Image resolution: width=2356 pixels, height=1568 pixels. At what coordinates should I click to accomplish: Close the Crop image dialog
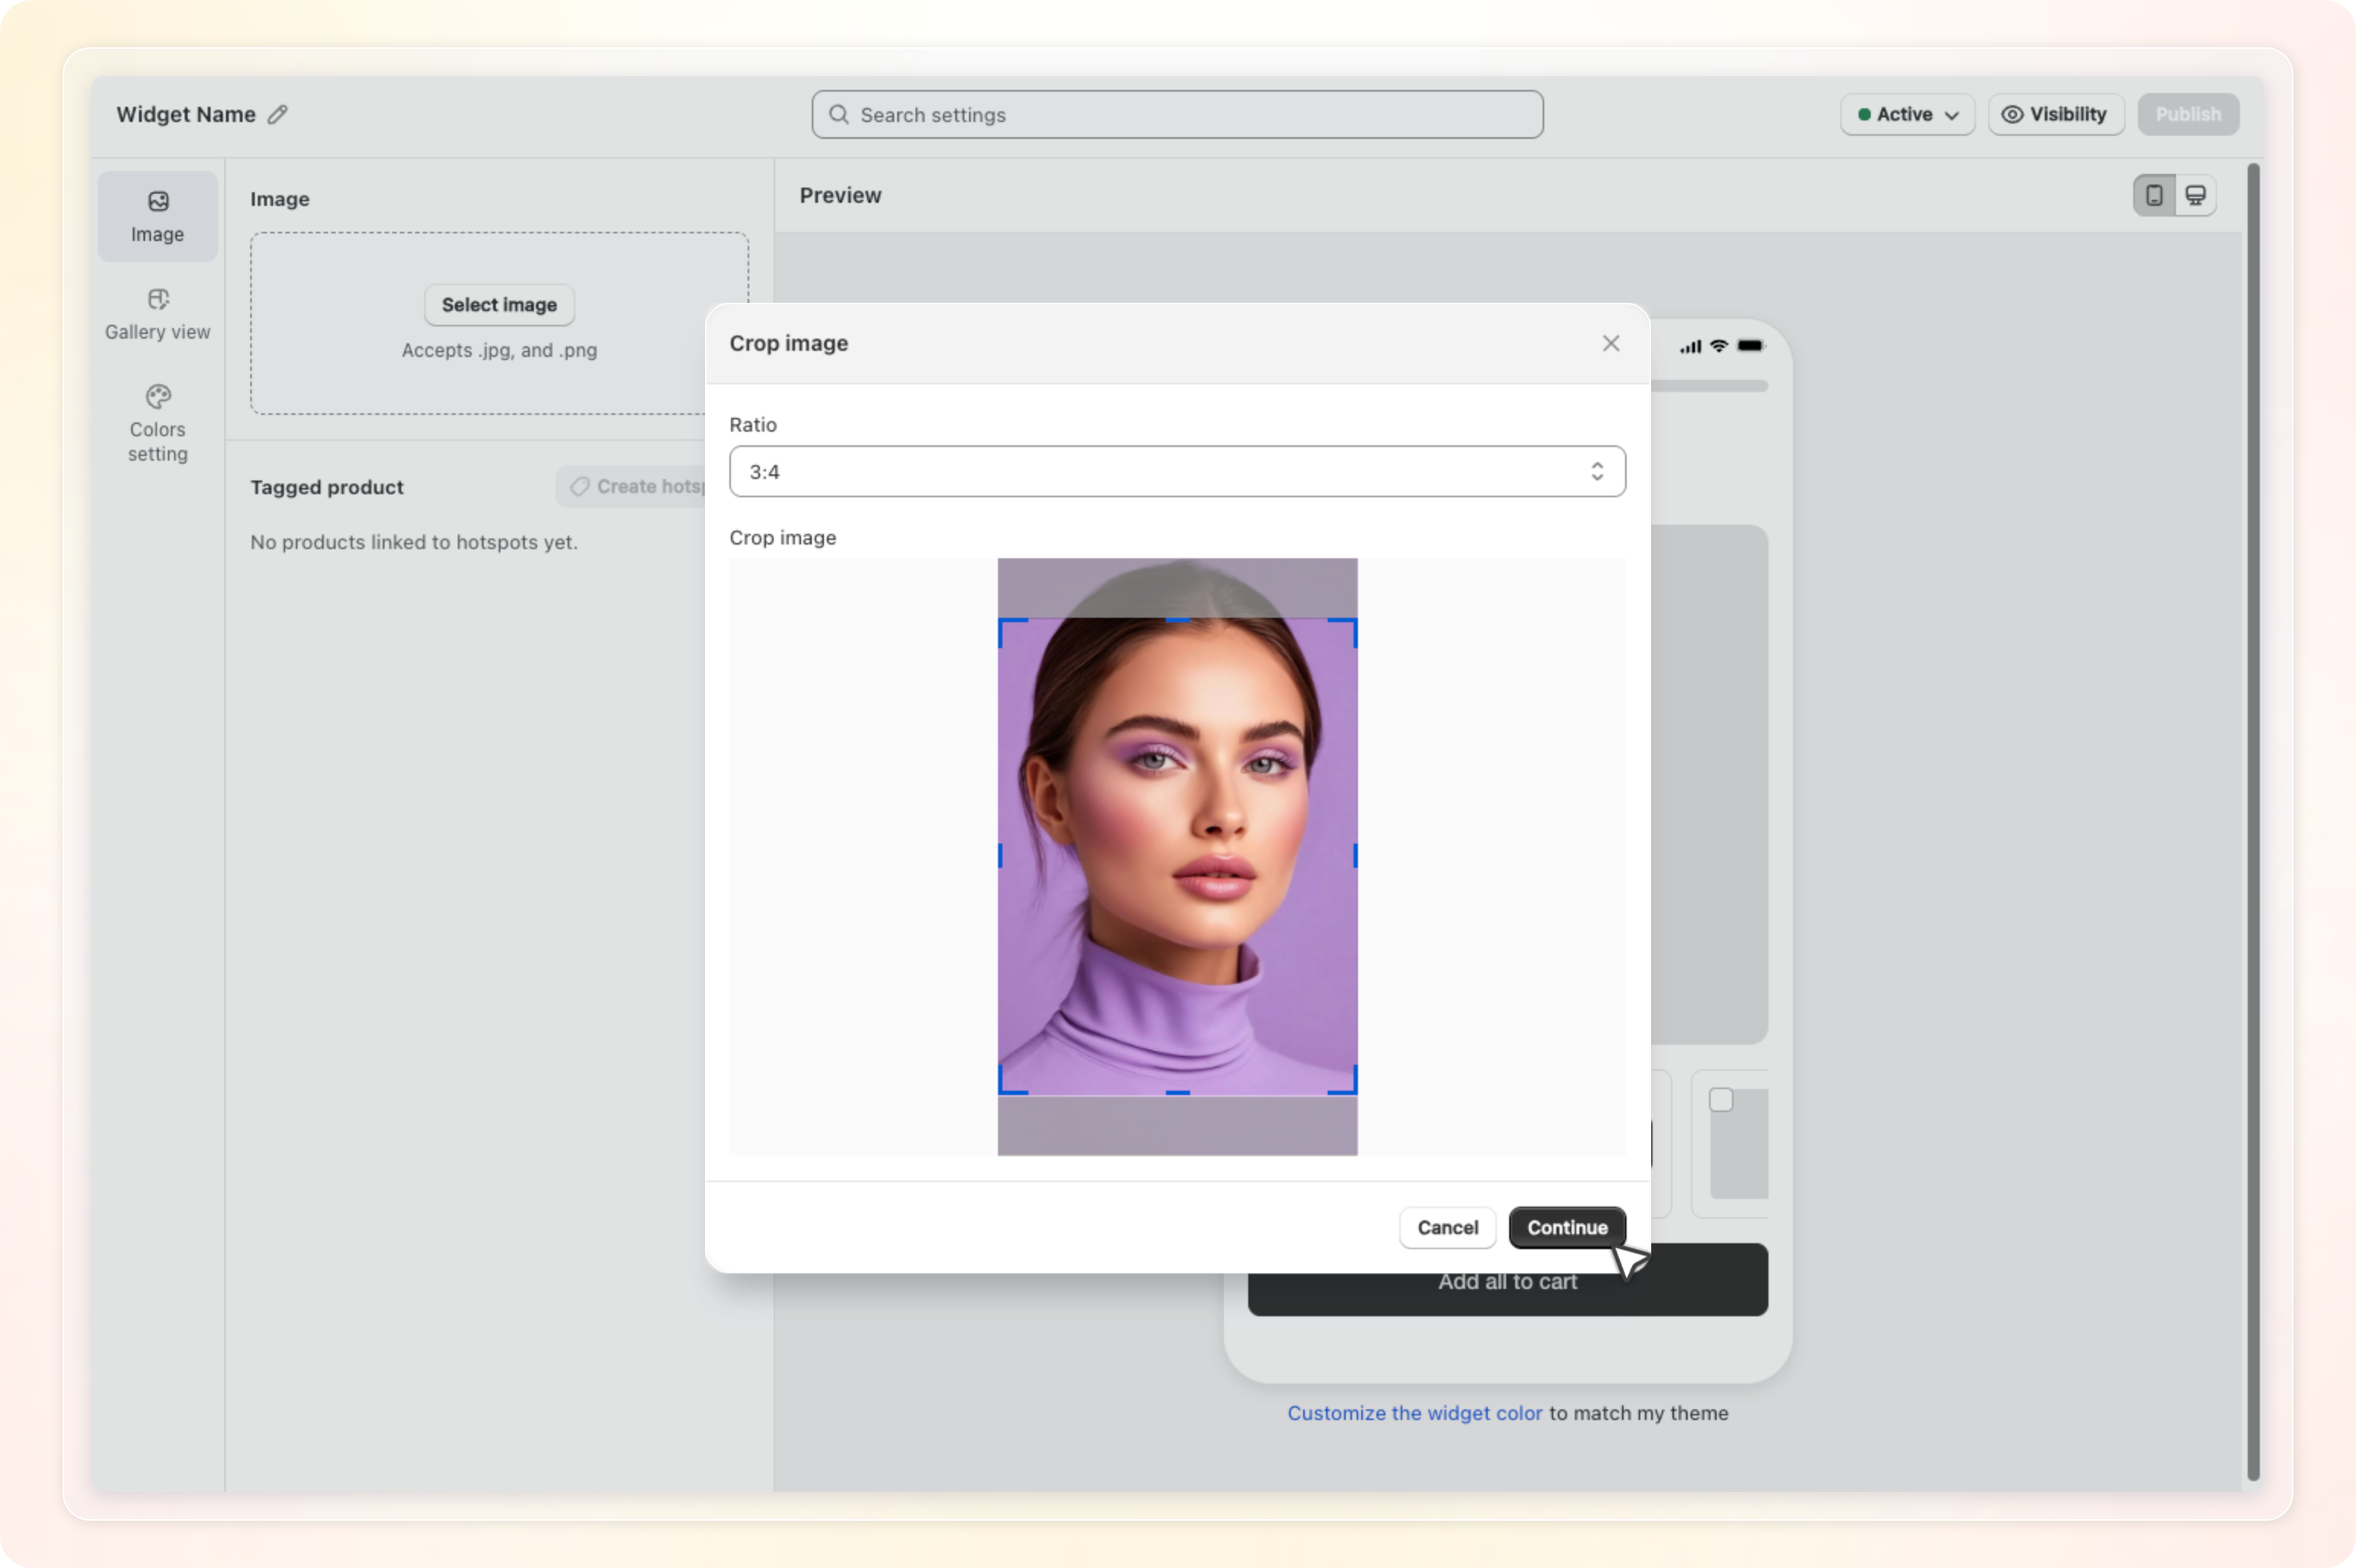pyautogui.click(x=1610, y=343)
